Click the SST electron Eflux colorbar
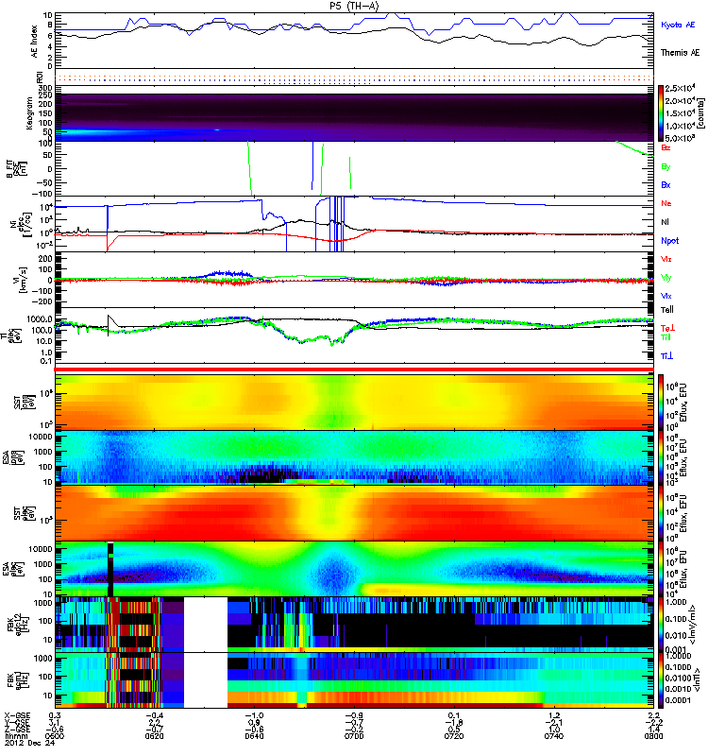This screenshot has height=756, width=708. pos(661,513)
